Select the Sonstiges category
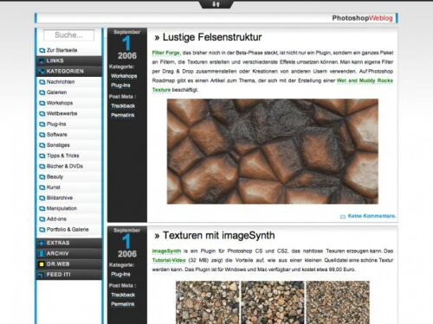The height and width of the screenshot is (324, 433). [58, 145]
